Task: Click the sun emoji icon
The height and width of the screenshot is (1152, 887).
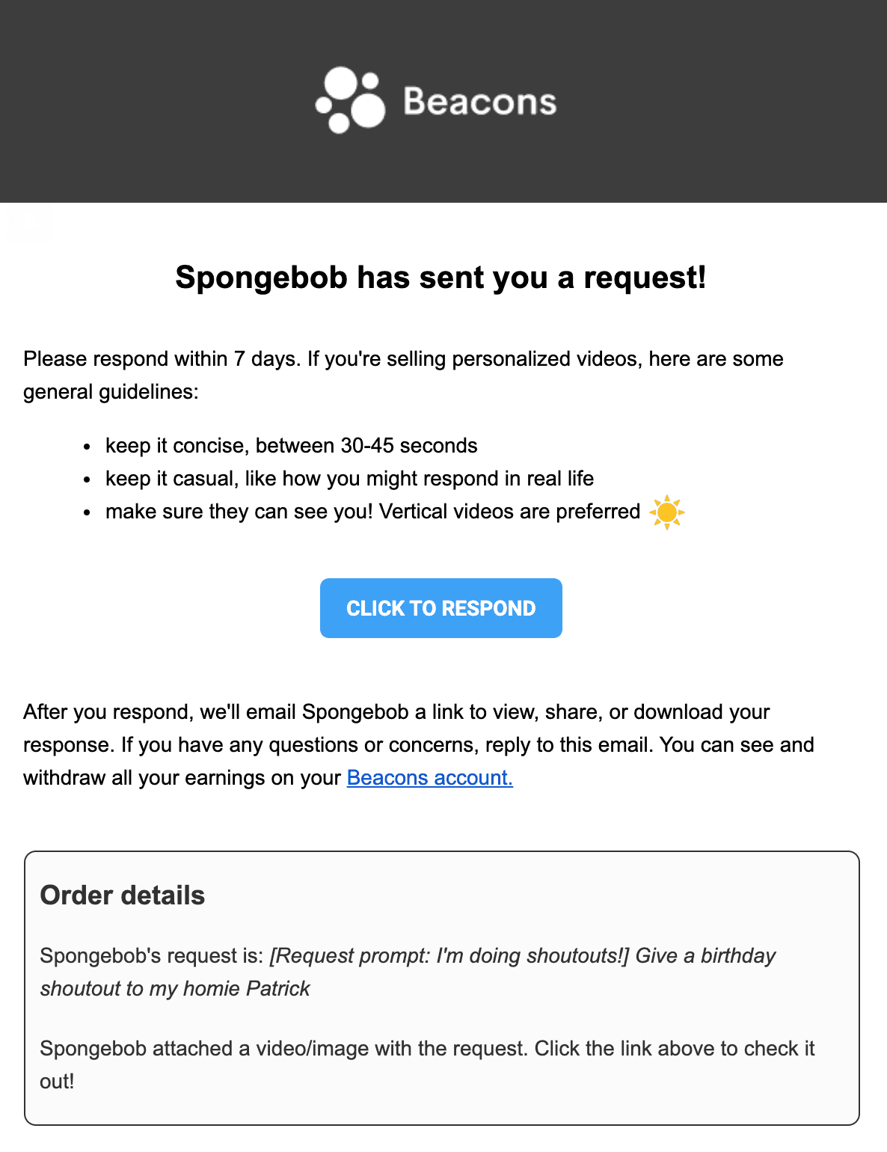Action: (x=666, y=512)
